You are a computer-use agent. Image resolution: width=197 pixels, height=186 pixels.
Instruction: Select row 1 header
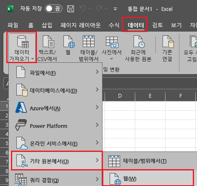point(4,106)
